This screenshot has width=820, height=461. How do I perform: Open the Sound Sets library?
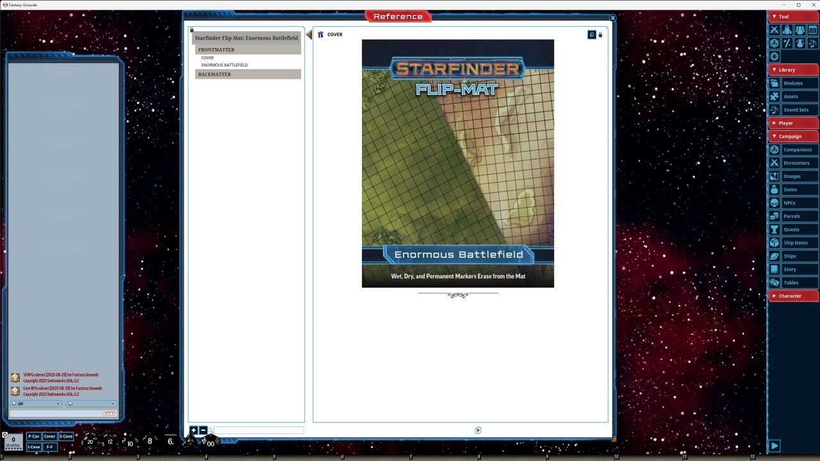point(796,109)
